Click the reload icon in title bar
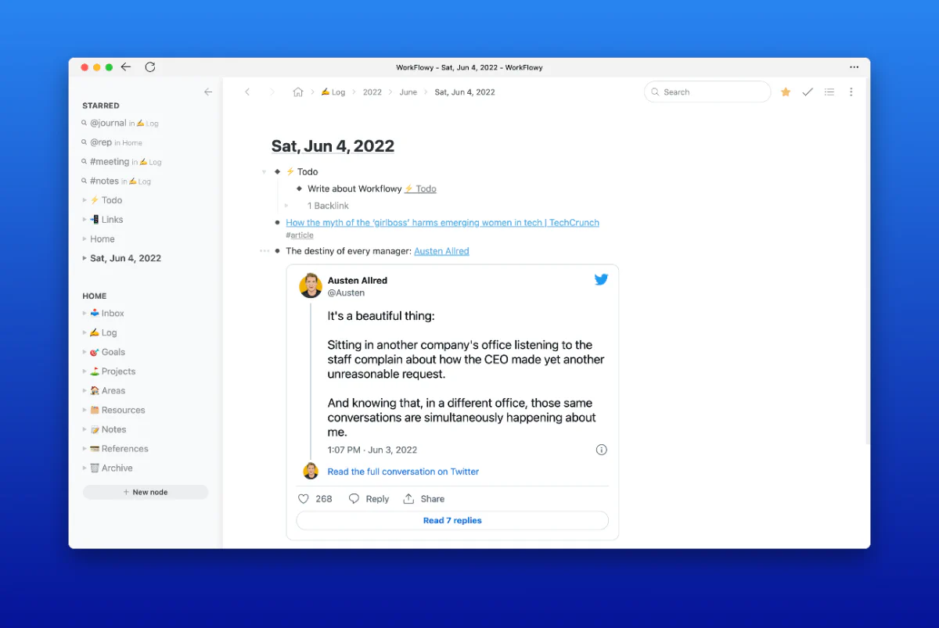 click(150, 67)
